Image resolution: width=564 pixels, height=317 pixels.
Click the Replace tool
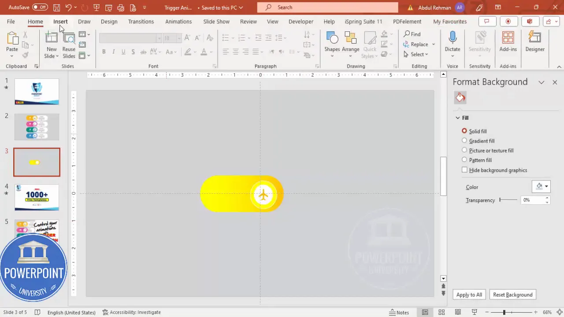(x=416, y=44)
